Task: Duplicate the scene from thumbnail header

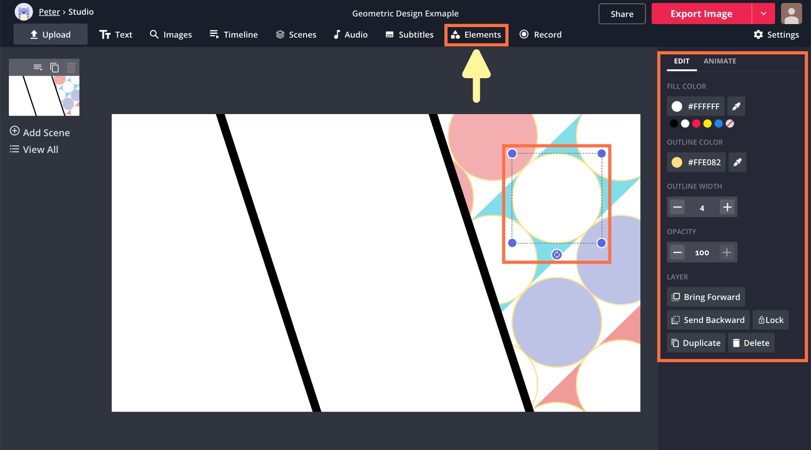Action: point(54,67)
